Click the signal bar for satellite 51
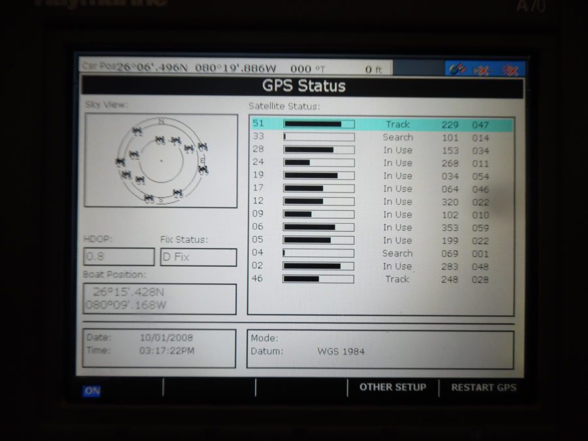Screen dimensions: 588x441 [318, 124]
